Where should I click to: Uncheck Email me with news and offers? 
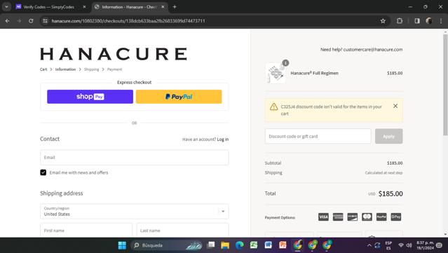point(43,172)
